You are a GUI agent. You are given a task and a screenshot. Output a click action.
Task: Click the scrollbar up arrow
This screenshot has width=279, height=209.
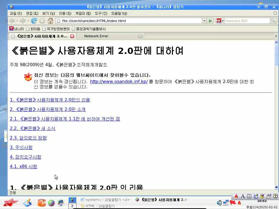tap(276, 42)
